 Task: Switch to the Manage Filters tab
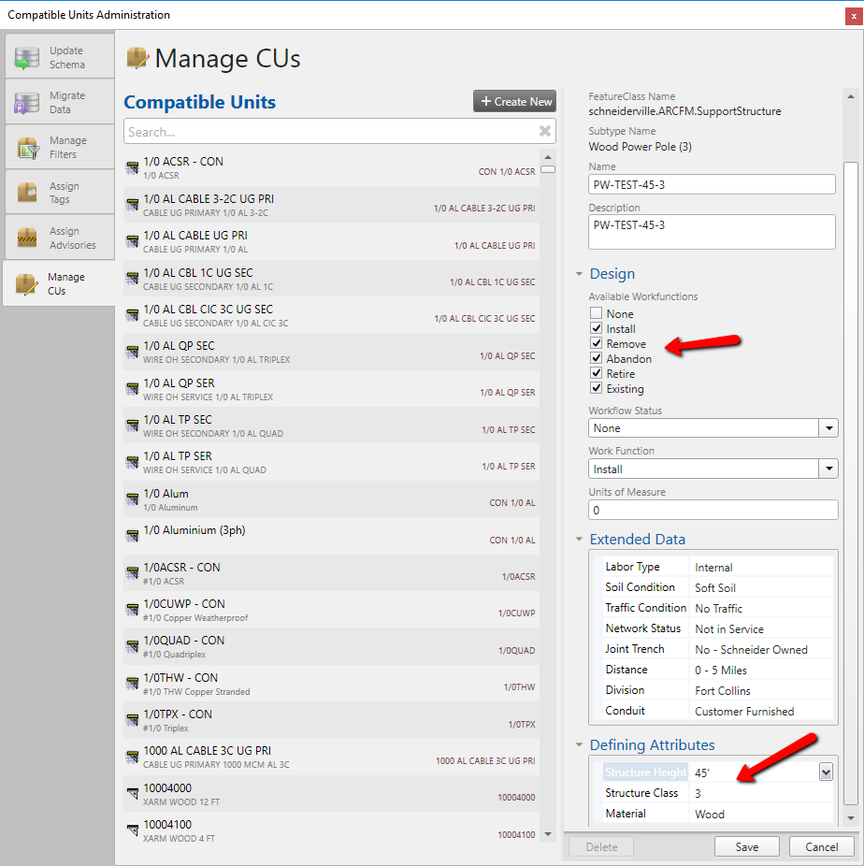point(30,146)
